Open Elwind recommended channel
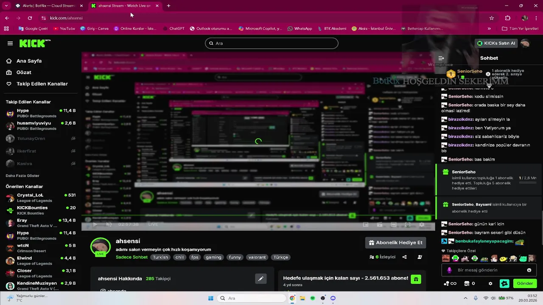 [41, 261]
